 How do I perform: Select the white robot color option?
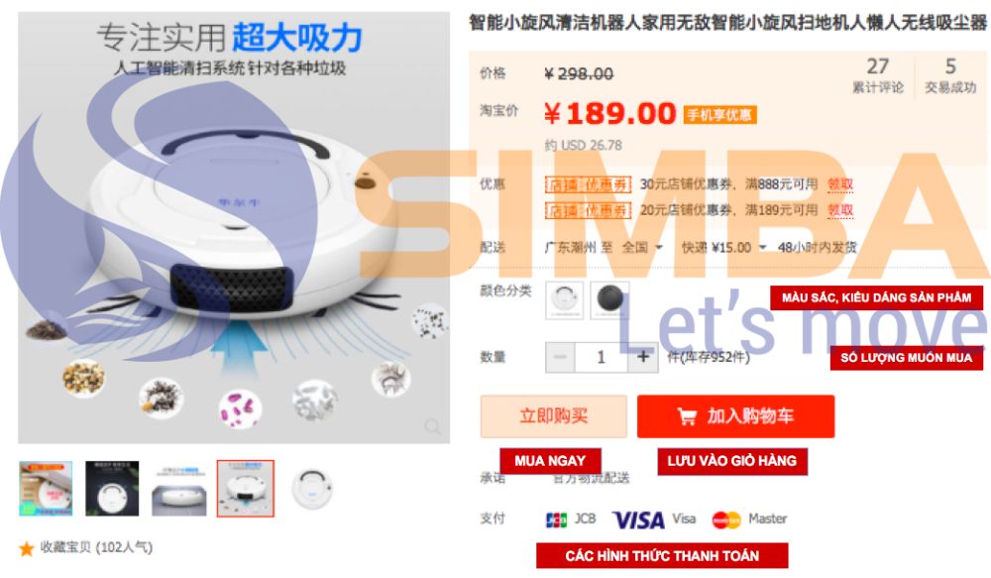(565, 299)
